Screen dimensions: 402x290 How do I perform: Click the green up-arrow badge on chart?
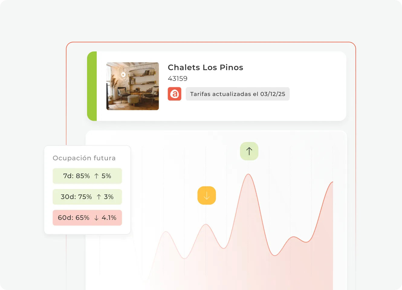[x=249, y=151]
